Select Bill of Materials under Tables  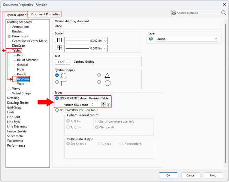(x=28, y=60)
